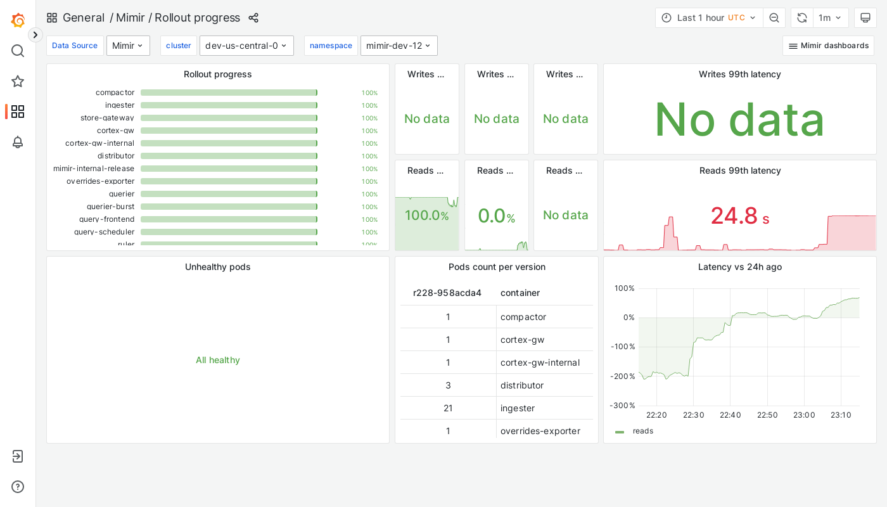Viewport: 887px width, 507px height.
Task: Open the sidebar search
Action: coord(18,51)
